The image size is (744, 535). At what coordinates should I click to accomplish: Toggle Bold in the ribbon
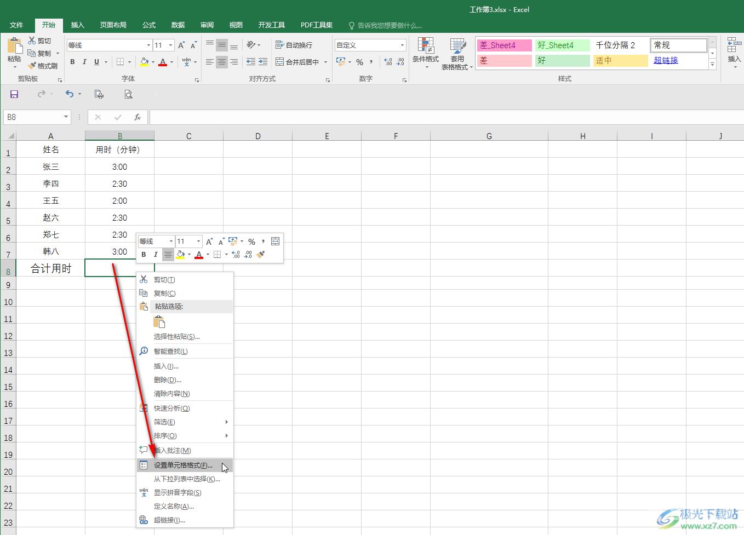[x=72, y=62]
